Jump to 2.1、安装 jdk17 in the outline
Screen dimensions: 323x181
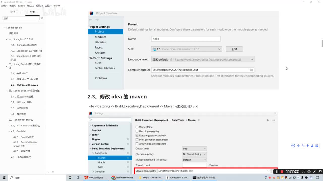coord(19,73)
